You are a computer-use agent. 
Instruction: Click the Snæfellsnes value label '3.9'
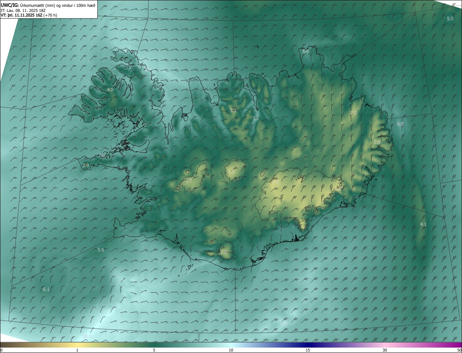(86, 165)
